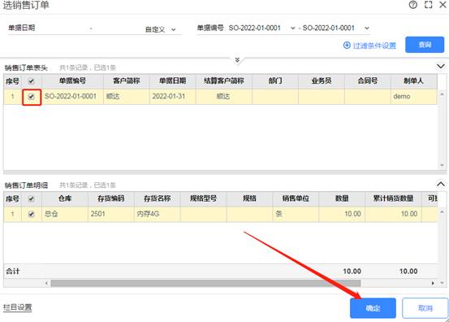Click the plus icon beside 过滤条件设置
Screen dimensions: 449x322
click(347, 46)
